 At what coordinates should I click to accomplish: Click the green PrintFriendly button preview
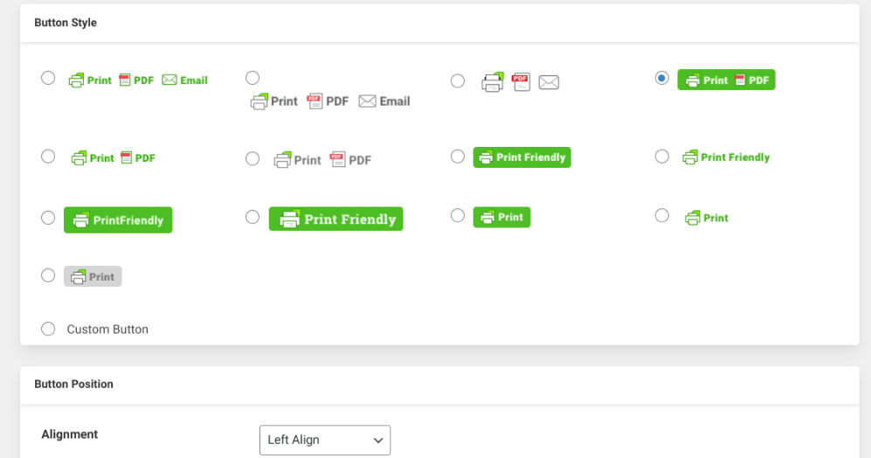[118, 220]
